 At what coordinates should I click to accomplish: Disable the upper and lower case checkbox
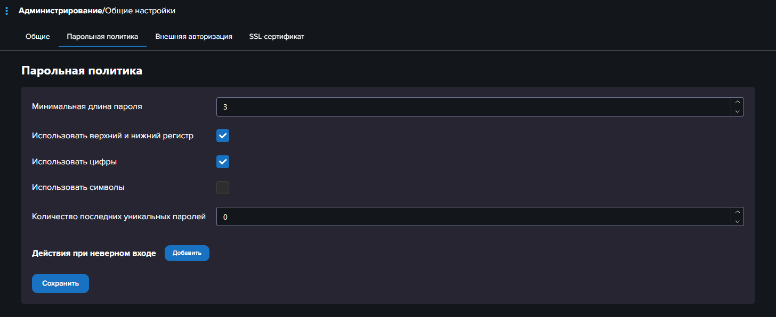tap(223, 136)
